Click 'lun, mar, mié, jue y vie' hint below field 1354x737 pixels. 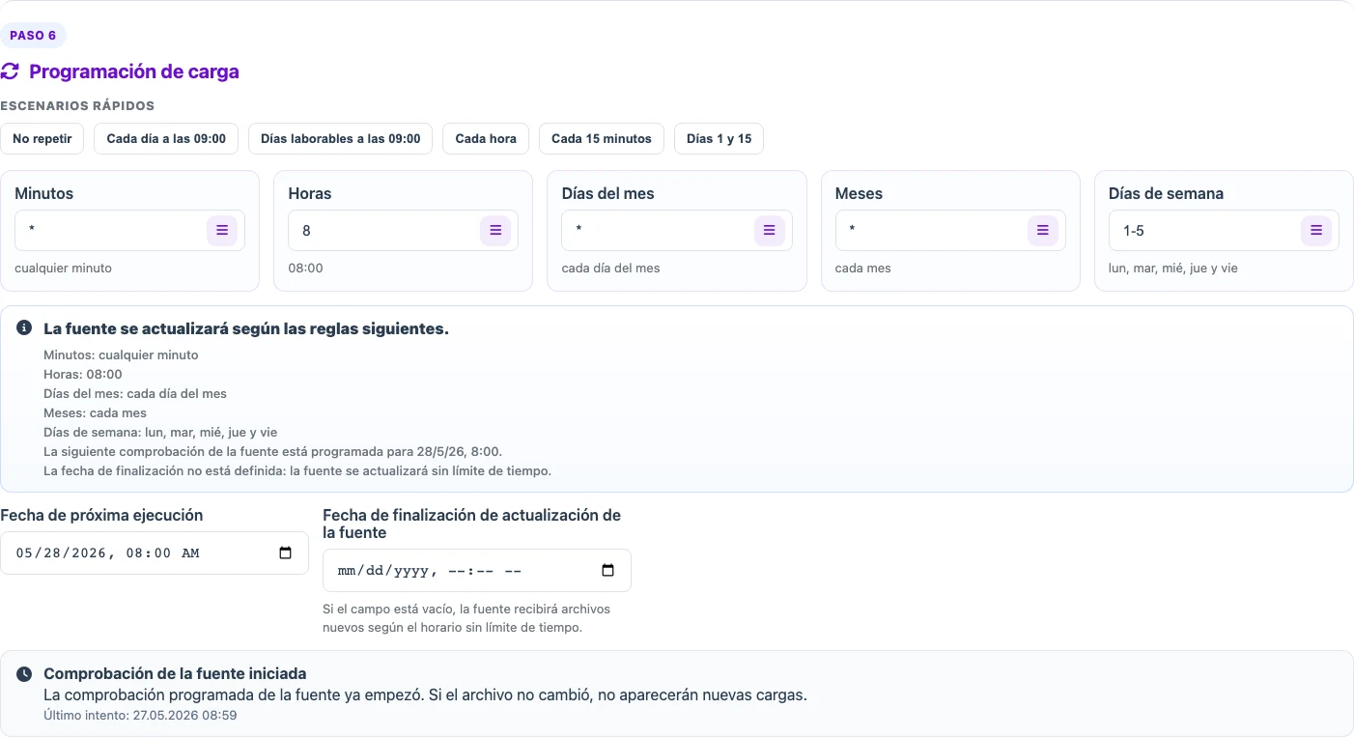coord(1172,268)
